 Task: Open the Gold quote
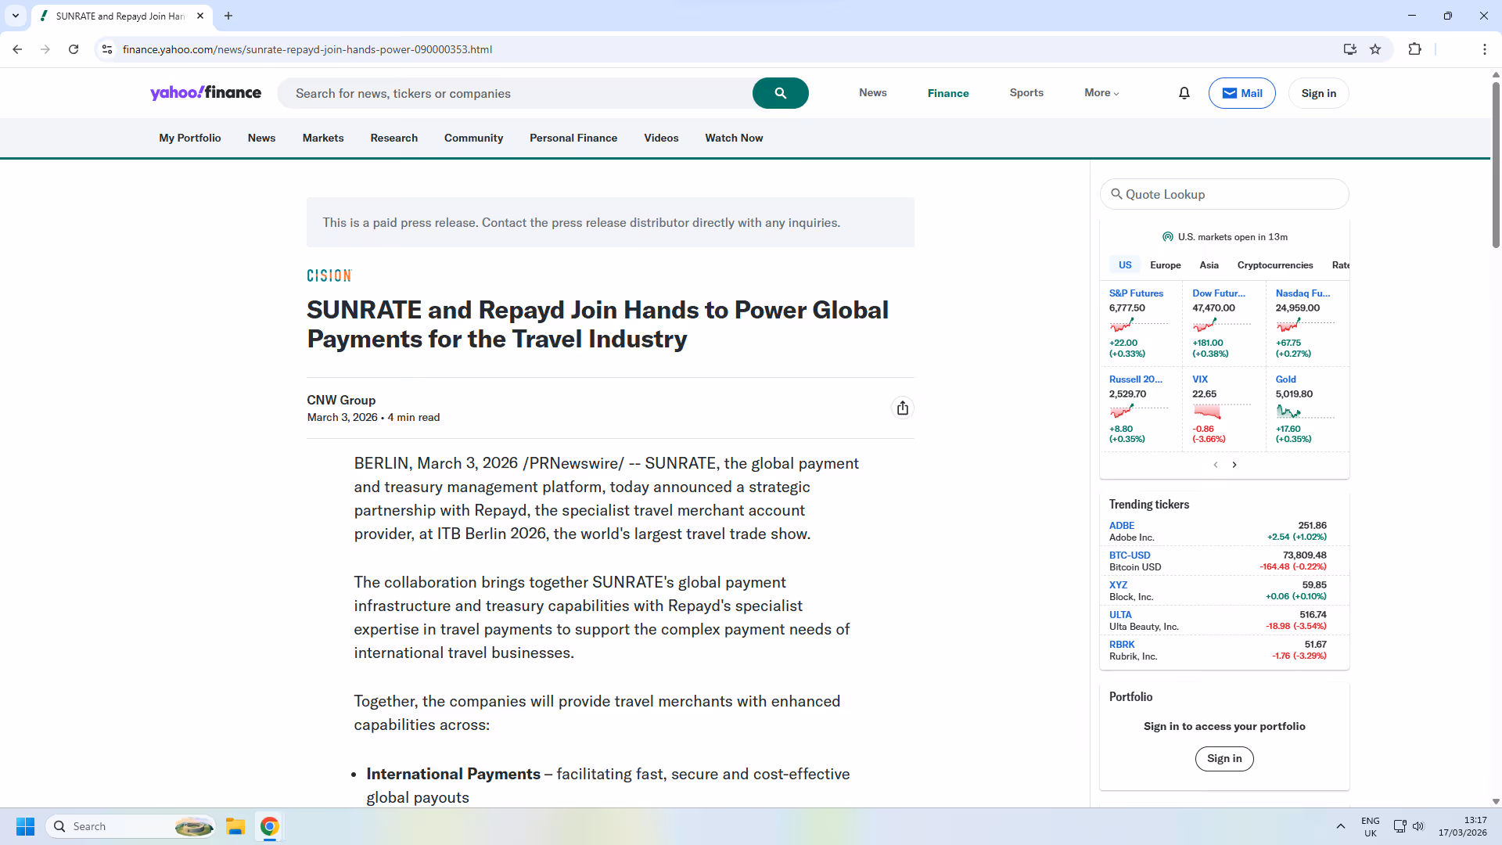(x=1286, y=379)
